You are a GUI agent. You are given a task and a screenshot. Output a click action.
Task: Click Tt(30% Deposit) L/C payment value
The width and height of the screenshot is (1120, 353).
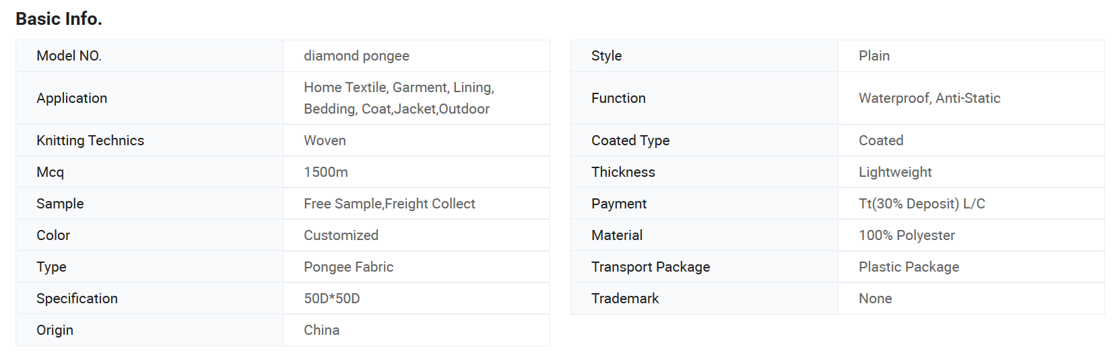[922, 204]
